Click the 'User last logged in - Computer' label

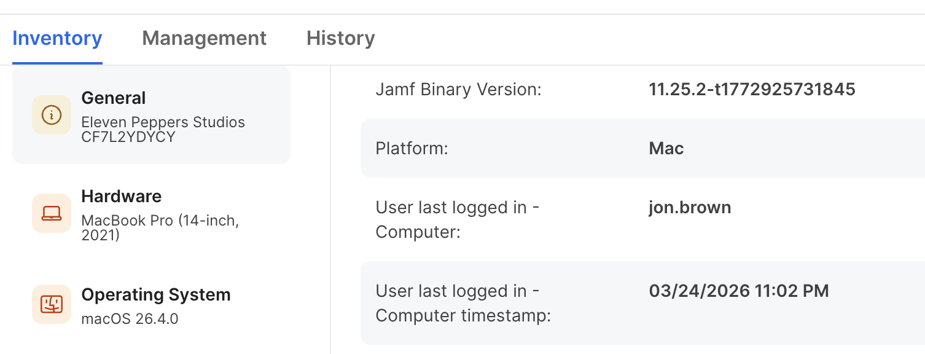[457, 219]
